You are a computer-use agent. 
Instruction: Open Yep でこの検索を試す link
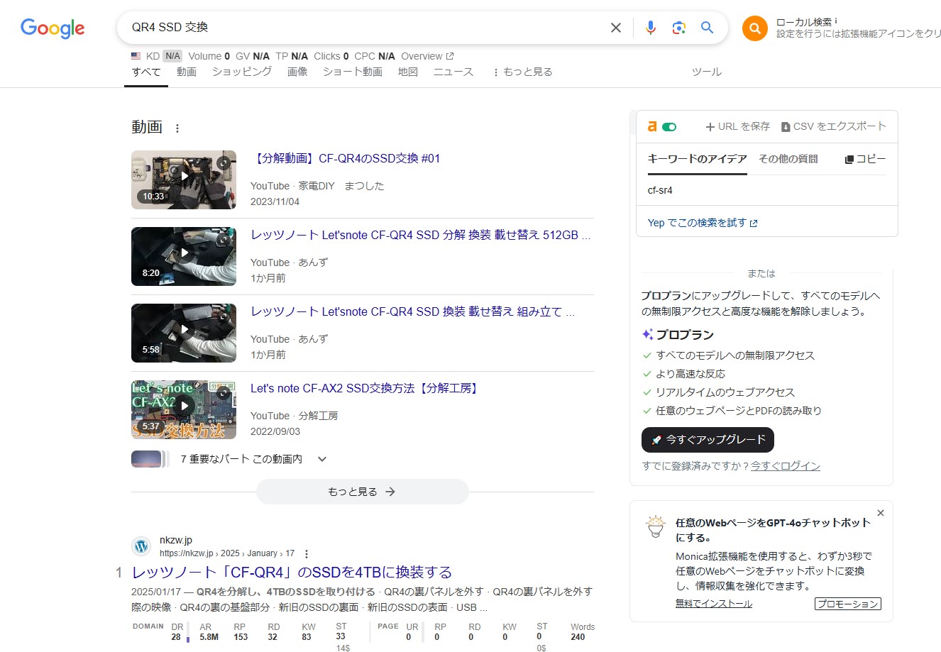click(703, 223)
